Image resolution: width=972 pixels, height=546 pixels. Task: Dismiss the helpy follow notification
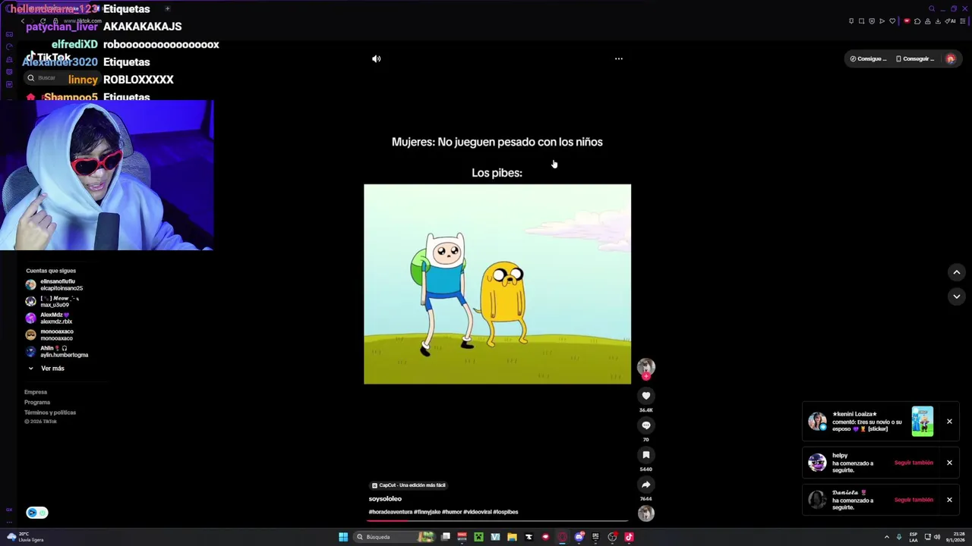949,463
